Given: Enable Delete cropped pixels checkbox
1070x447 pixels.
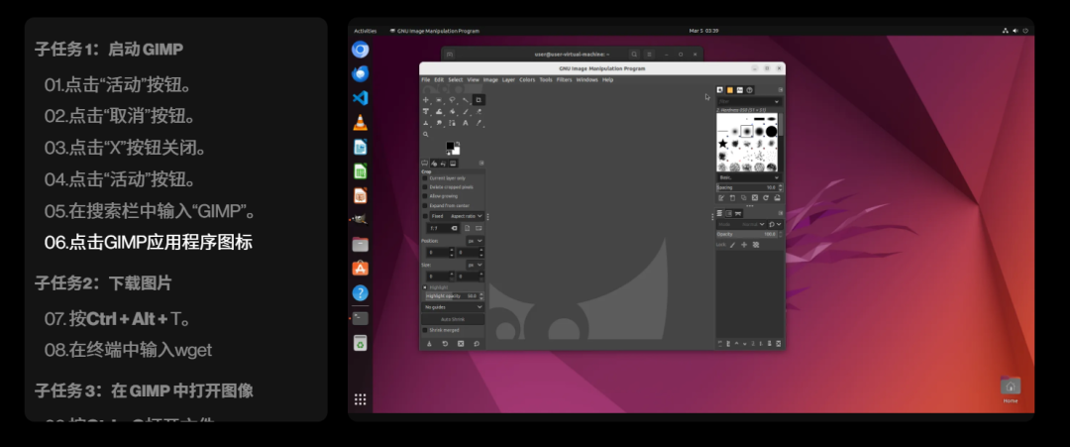Looking at the screenshot, I should click(424, 187).
